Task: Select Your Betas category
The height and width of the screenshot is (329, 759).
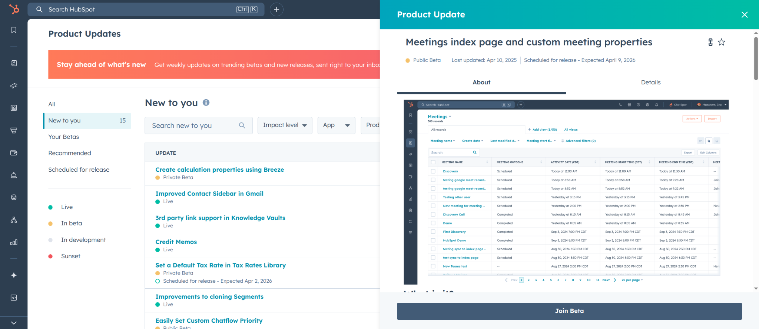Action: click(64, 137)
